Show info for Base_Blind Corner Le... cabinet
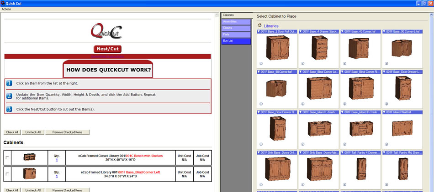This screenshot has width=434, height=192. (303, 104)
